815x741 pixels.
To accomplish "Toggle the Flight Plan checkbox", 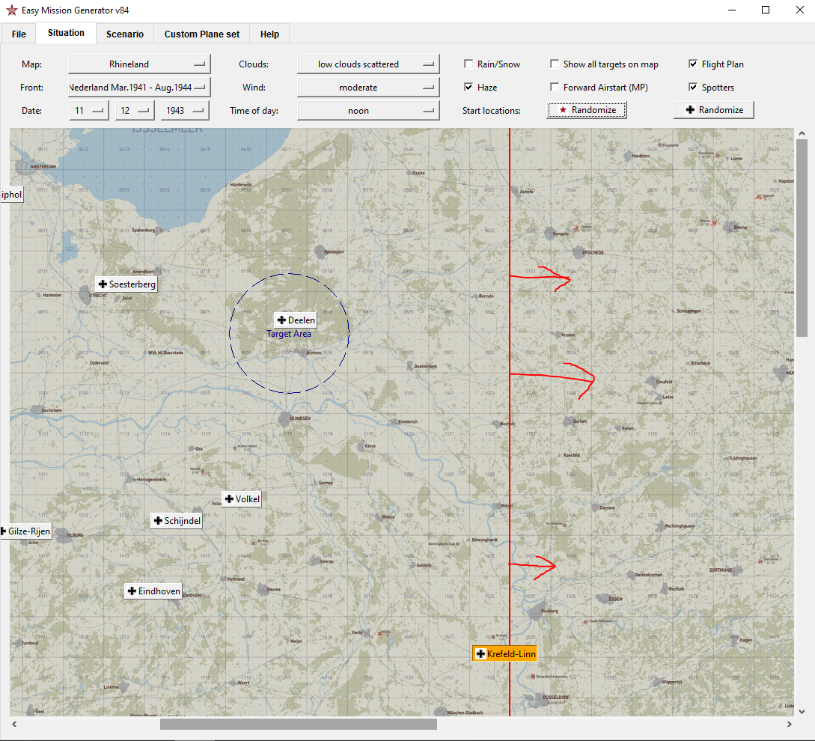I will point(693,64).
